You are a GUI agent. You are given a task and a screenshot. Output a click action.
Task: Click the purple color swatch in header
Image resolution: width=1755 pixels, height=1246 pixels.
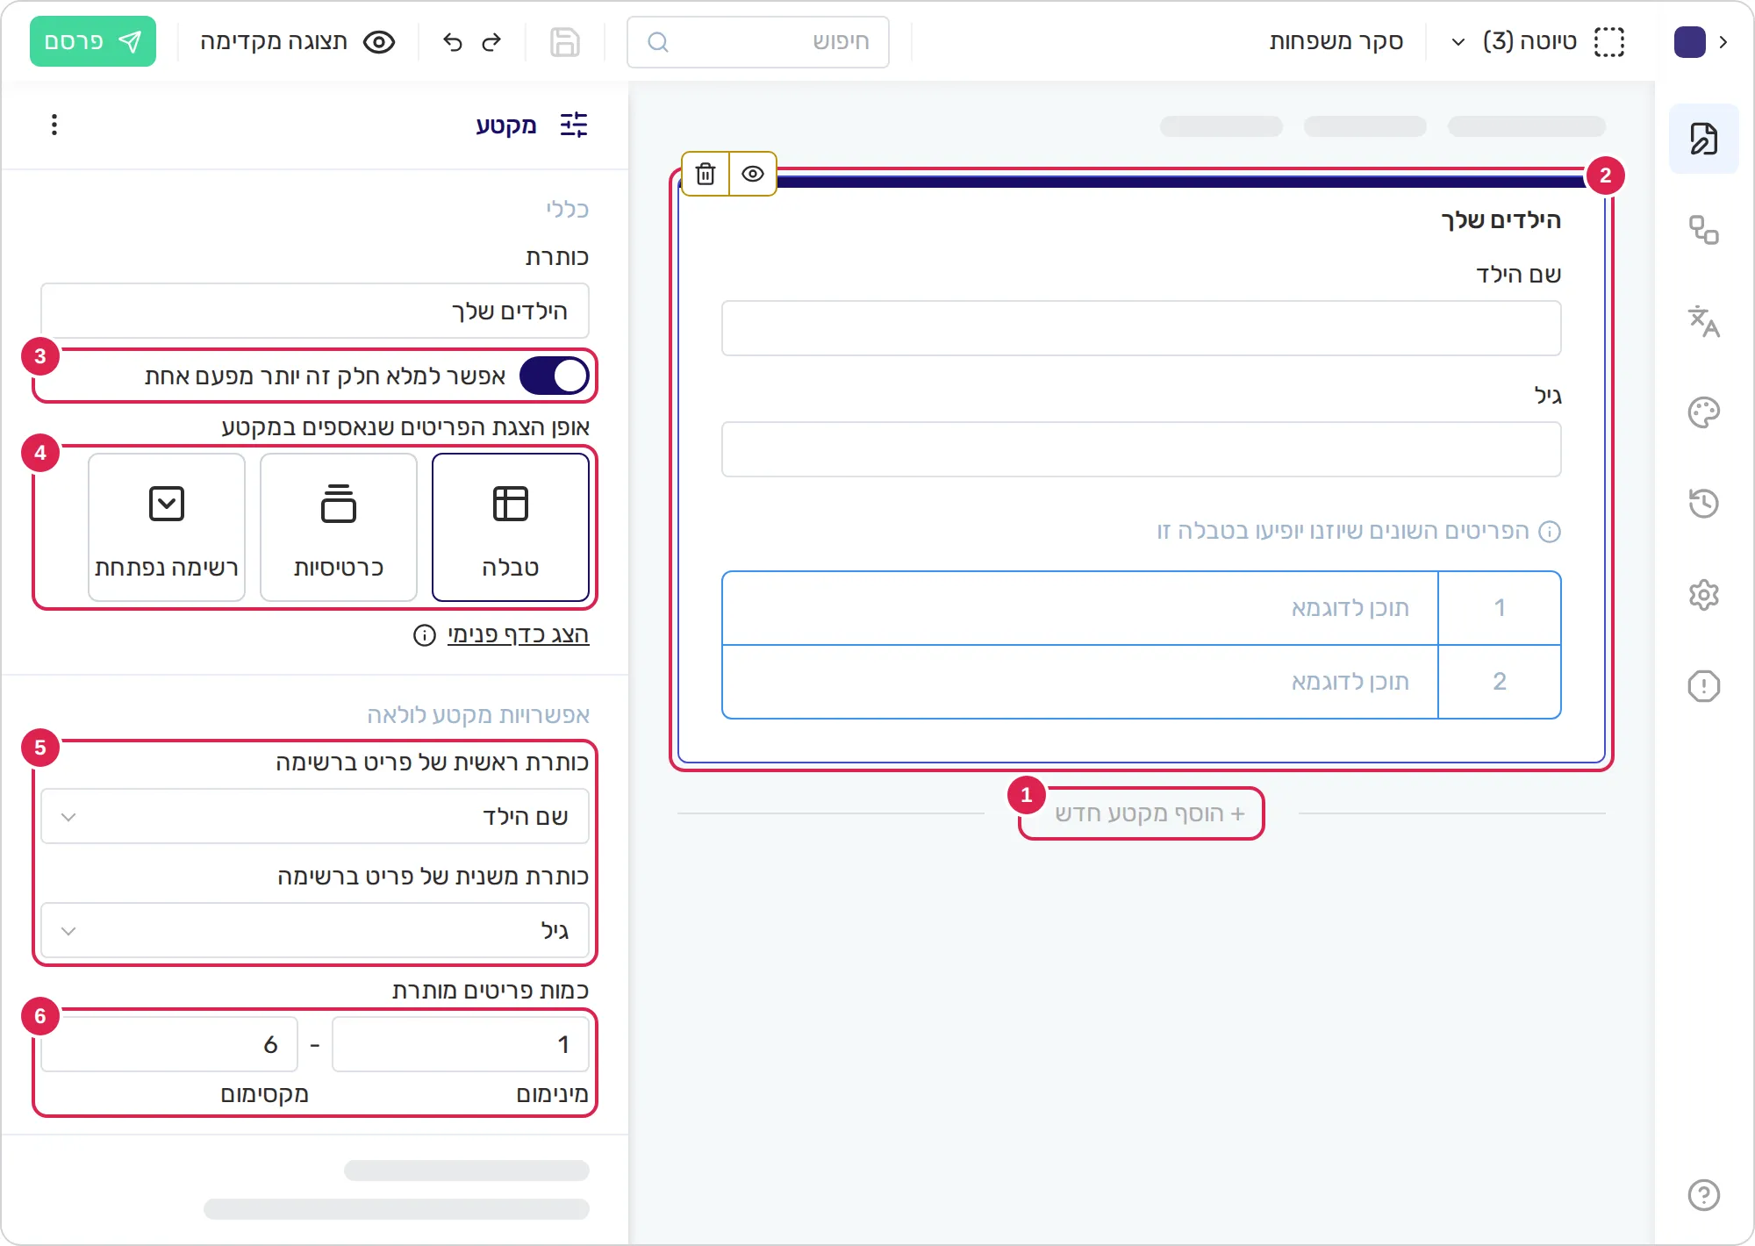pos(1690,41)
